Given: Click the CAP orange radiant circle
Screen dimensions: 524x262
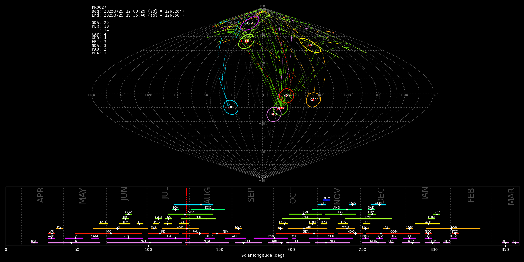Looking at the screenshot, I should point(313,100).
